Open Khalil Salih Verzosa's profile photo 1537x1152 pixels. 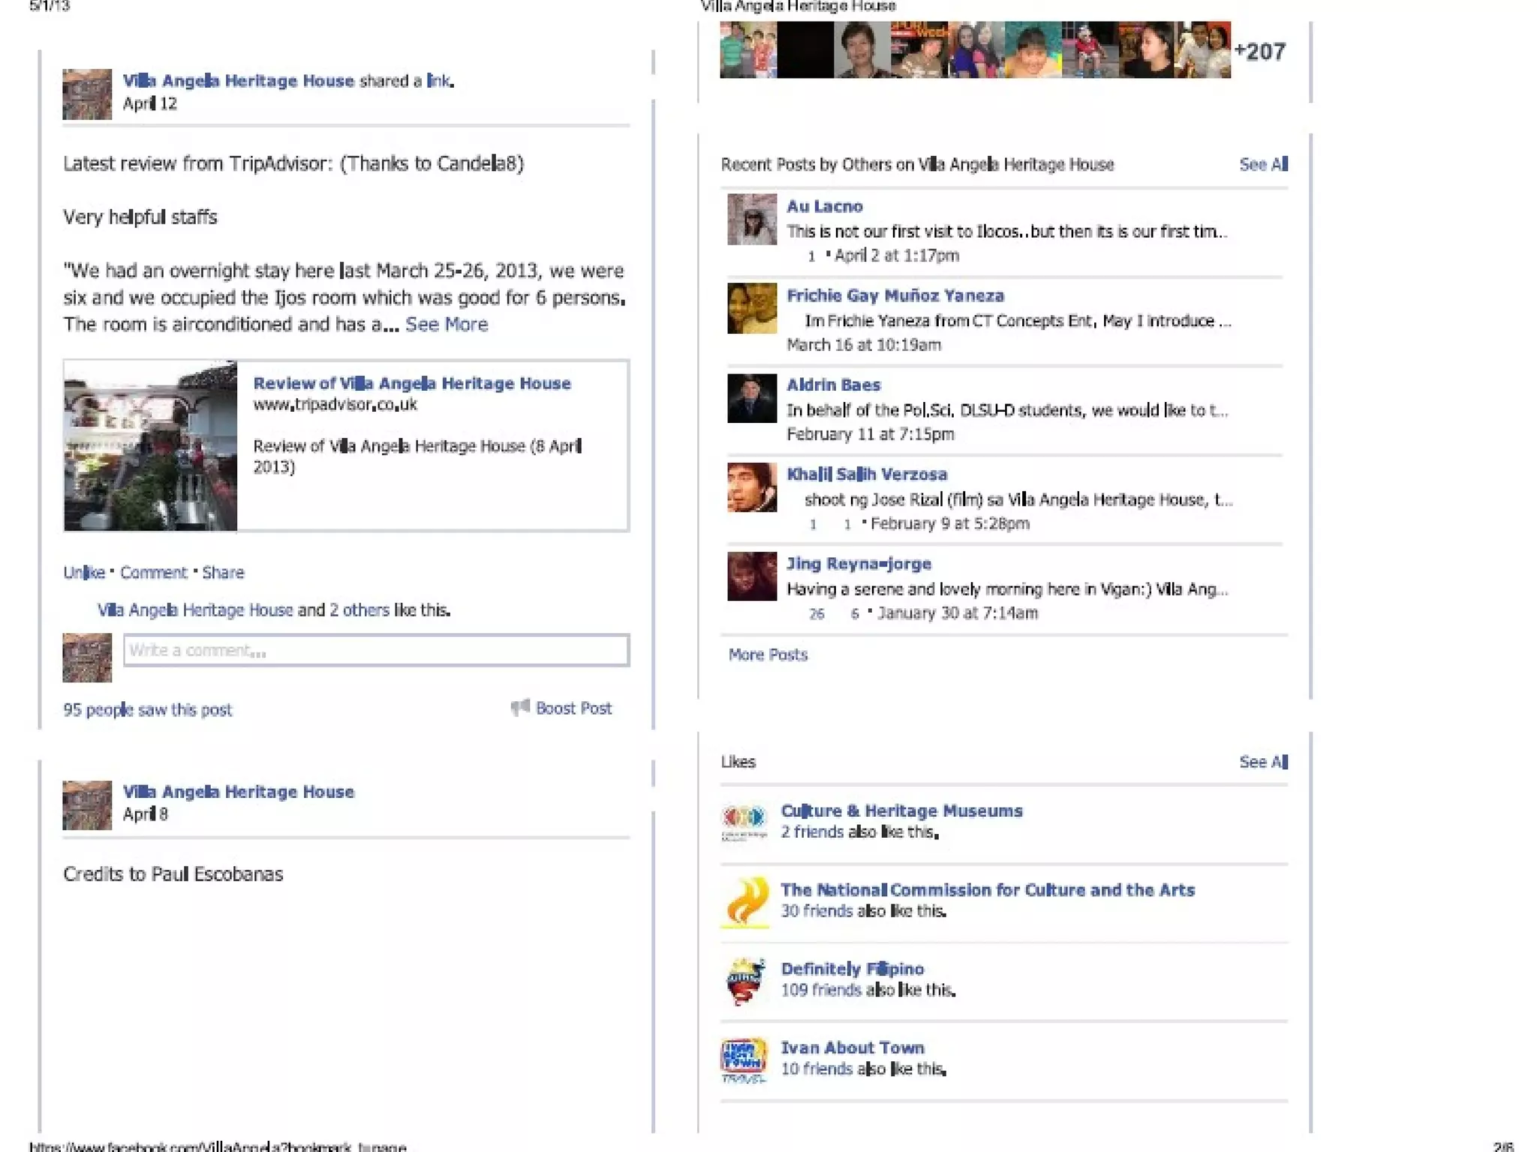pos(751,487)
